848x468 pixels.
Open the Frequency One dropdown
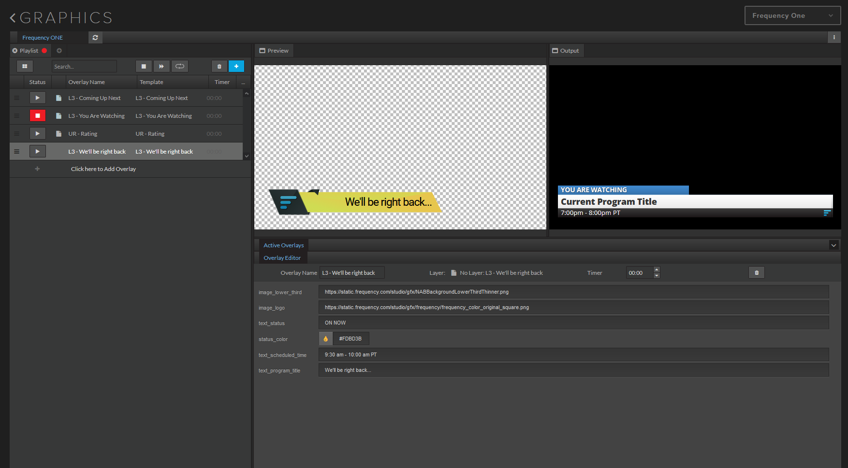pos(792,15)
